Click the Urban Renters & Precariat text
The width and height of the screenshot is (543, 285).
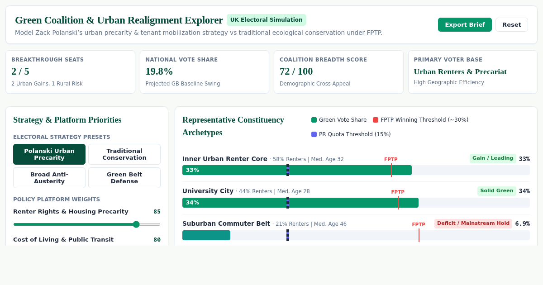pos(460,71)
